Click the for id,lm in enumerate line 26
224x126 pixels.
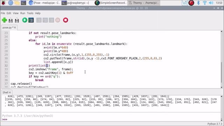81,44
